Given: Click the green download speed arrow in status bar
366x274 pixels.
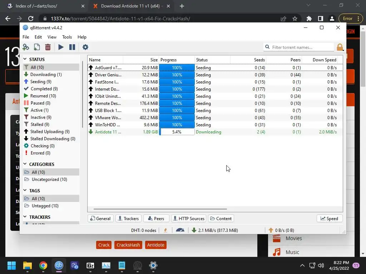Looking at the screenshot, I should point(194,230).
